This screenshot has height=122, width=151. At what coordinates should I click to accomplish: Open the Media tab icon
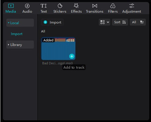tap(11, 6)
